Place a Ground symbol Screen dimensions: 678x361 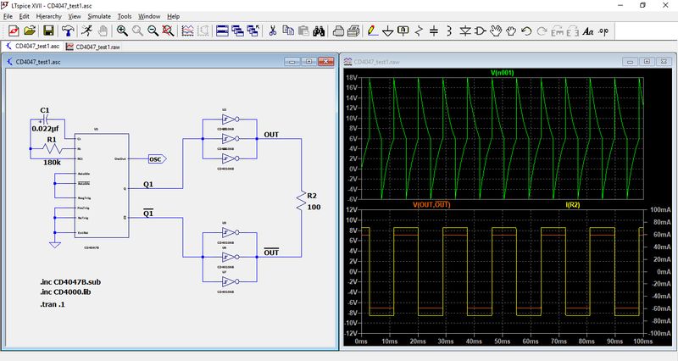point(388,31)
